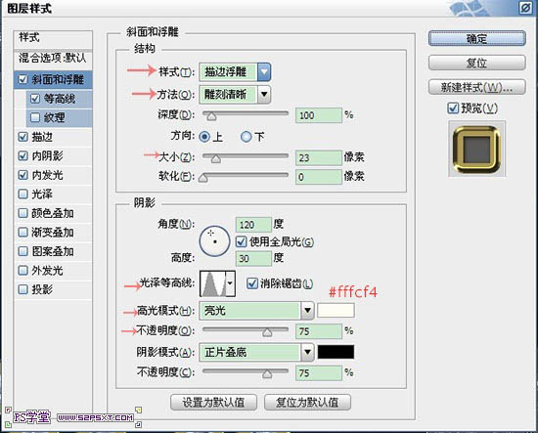Open the 样式 style dropdown 描边浮雕
The image size is (538, 433).
point(235,72)
